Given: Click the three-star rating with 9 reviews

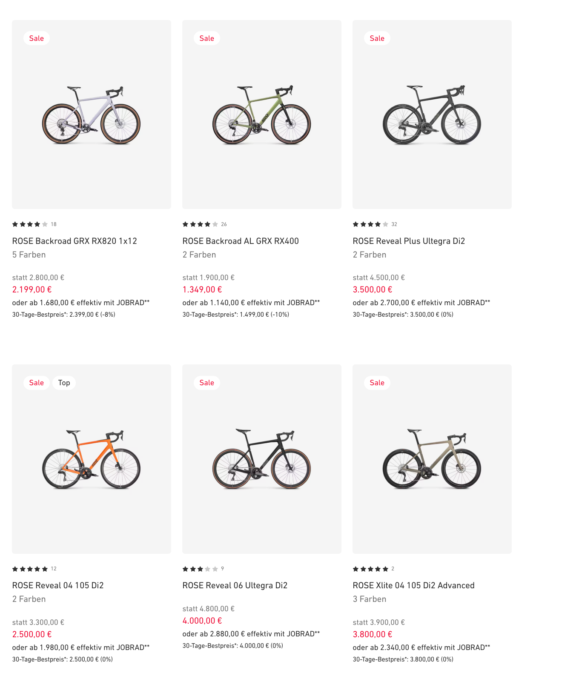Looking at the screenshot, I should [201, 569].
